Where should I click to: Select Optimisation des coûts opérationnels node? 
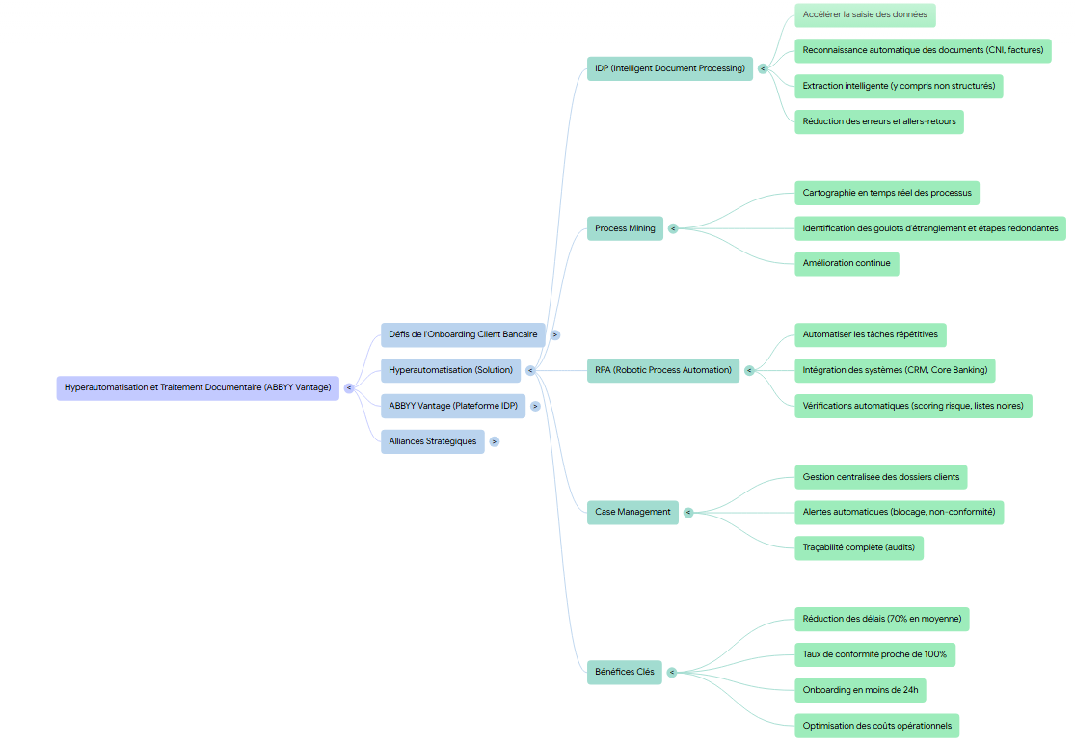(876, 726)
